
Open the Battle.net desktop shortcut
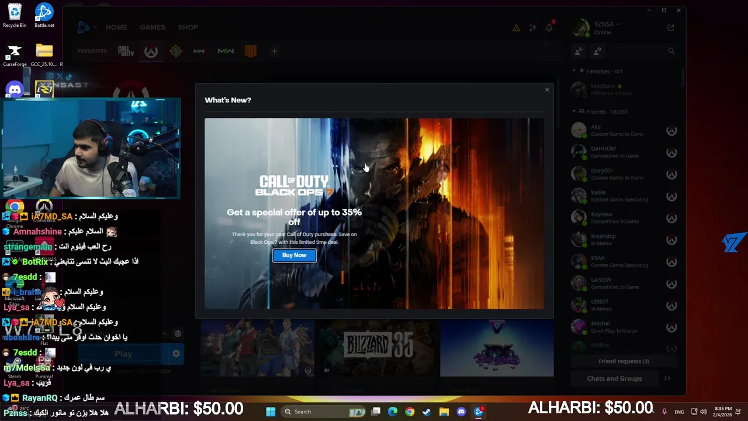[44, 16]
